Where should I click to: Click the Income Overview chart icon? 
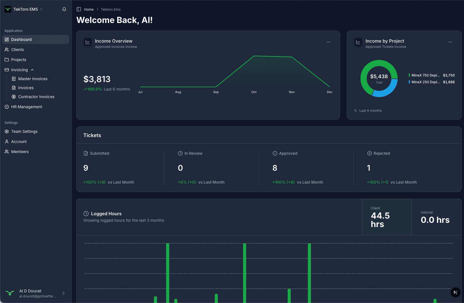[x=88, y=42]
